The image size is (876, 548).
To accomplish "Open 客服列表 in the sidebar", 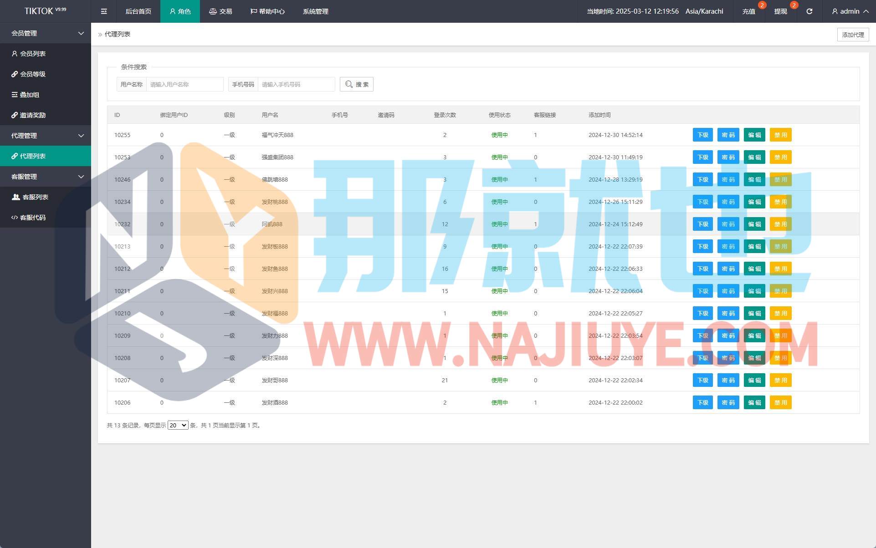I will click(x=35, y=197).
